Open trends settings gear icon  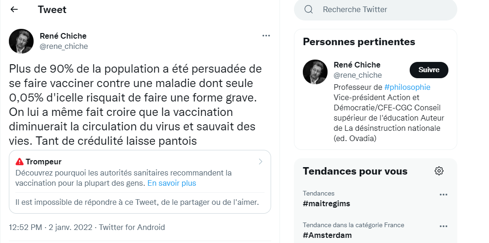pyautogui.click(x=439, y=171)
